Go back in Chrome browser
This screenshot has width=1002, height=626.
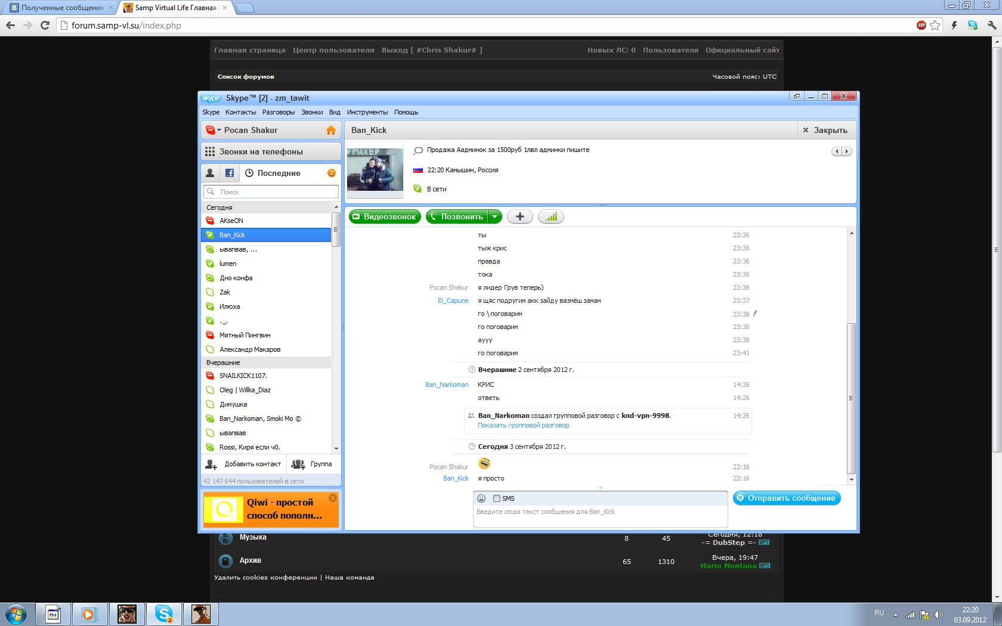(x=10, y=25)
